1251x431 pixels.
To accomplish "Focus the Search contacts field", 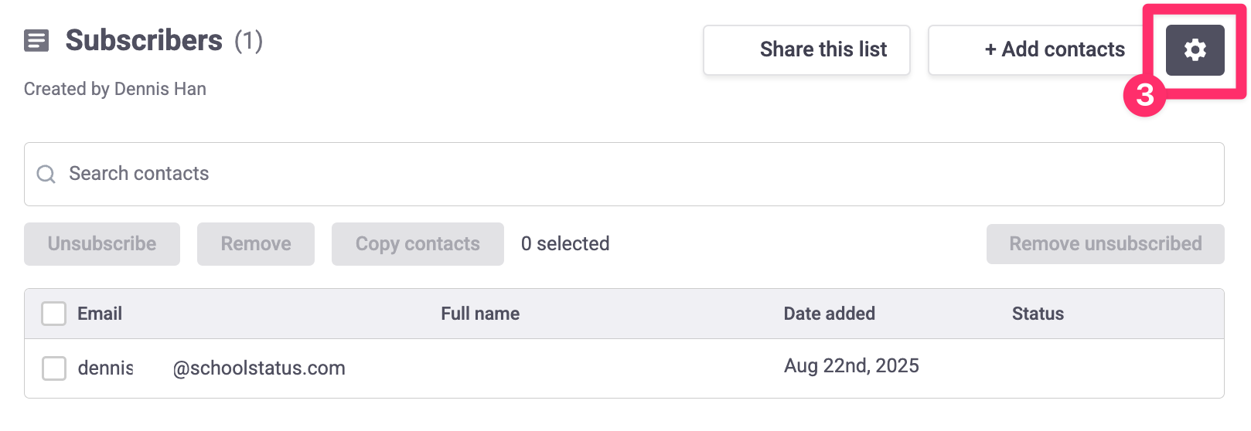I will 624,174.
